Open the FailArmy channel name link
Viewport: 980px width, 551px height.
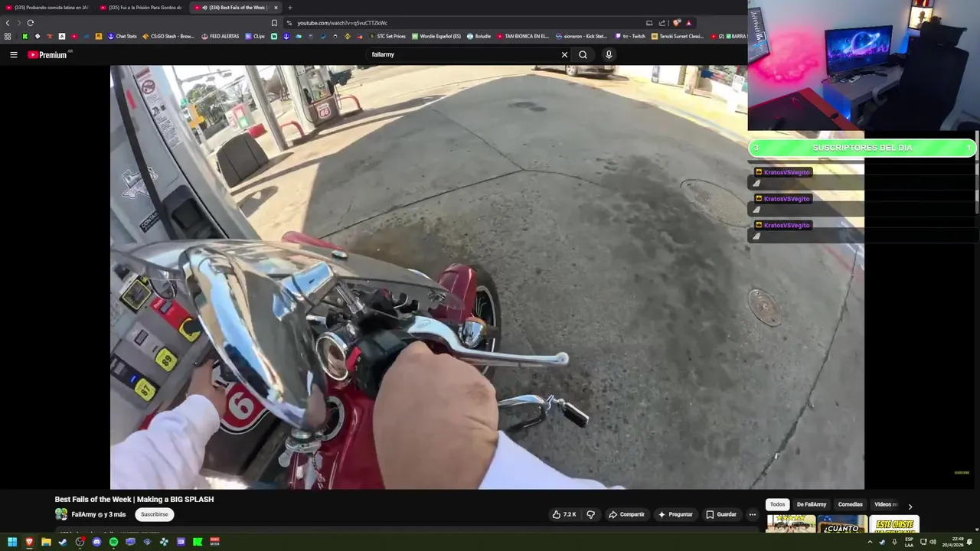click(x=83, y=514)
